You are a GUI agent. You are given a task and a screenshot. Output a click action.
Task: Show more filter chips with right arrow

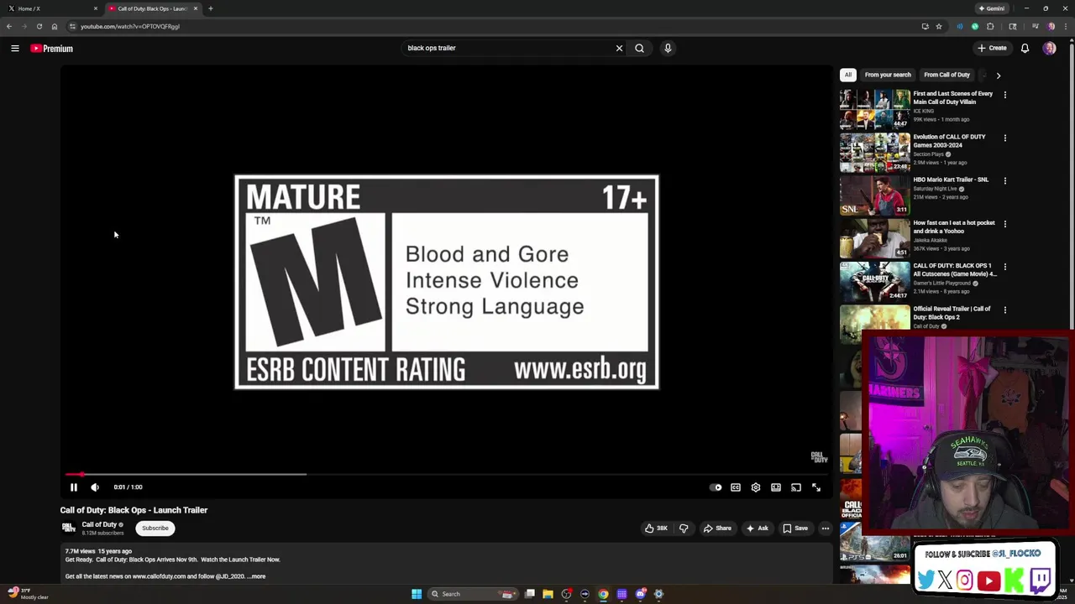[x=998, y=75]
